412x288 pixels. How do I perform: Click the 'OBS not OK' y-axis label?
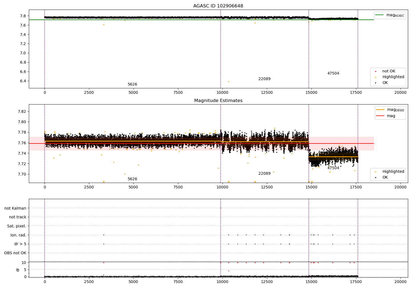point(15,253)
